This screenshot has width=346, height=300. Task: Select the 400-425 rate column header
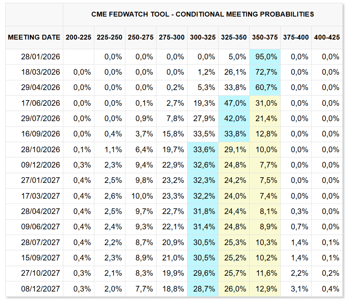coord(327,37)
